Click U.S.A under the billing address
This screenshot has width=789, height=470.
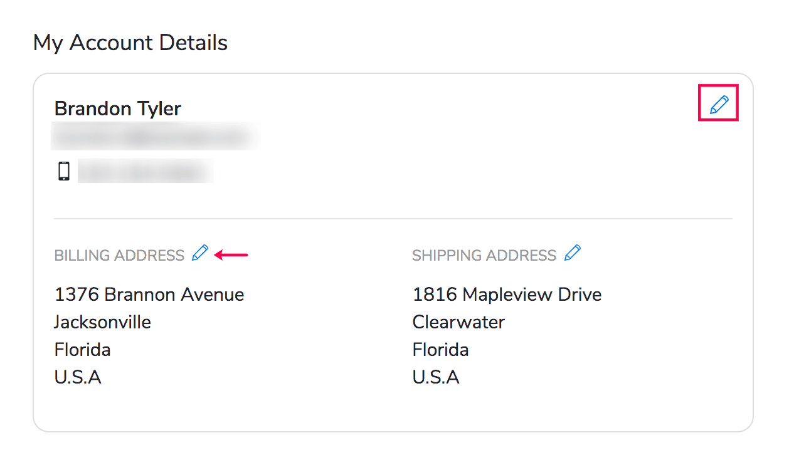(78, 377)
